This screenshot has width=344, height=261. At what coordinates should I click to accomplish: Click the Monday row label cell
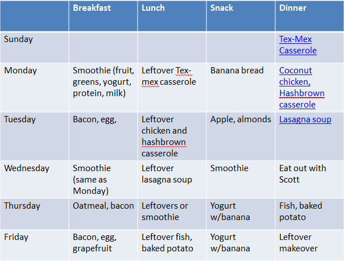(34, 88)
